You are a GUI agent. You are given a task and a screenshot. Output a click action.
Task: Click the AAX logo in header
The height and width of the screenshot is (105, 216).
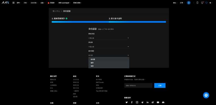tap(5, 3)
